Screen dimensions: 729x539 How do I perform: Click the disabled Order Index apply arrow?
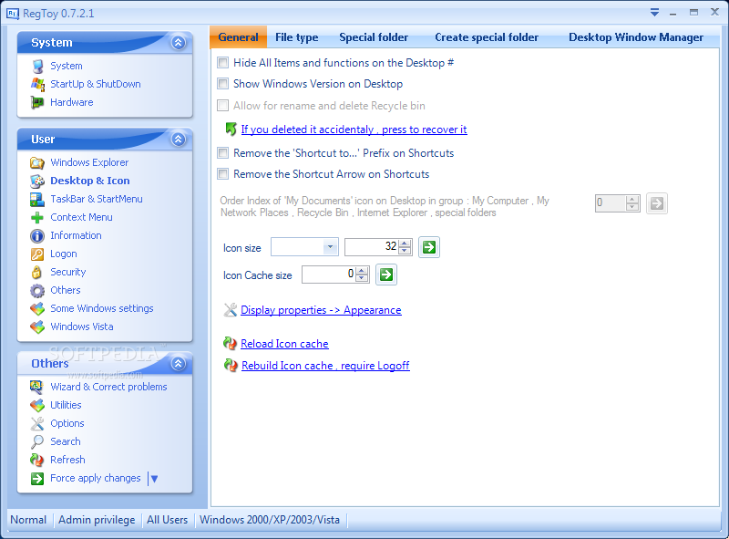(657, 203)
